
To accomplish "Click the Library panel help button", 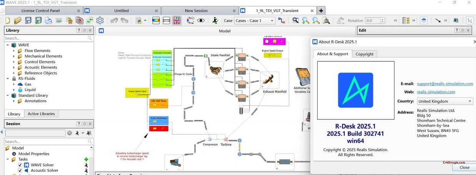I will 79,30.
